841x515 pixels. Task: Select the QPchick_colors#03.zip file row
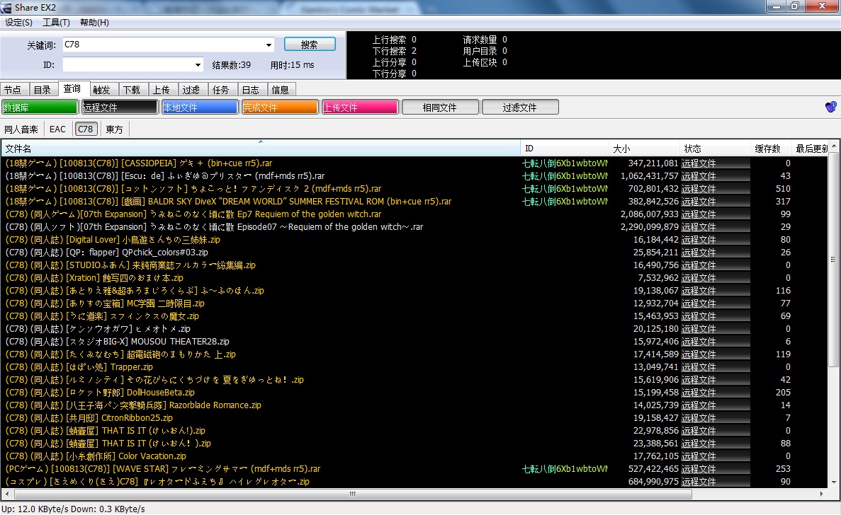coord(414,252)
